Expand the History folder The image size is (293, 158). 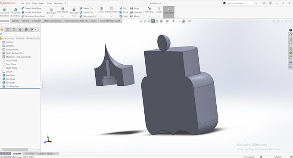[0, 42]
